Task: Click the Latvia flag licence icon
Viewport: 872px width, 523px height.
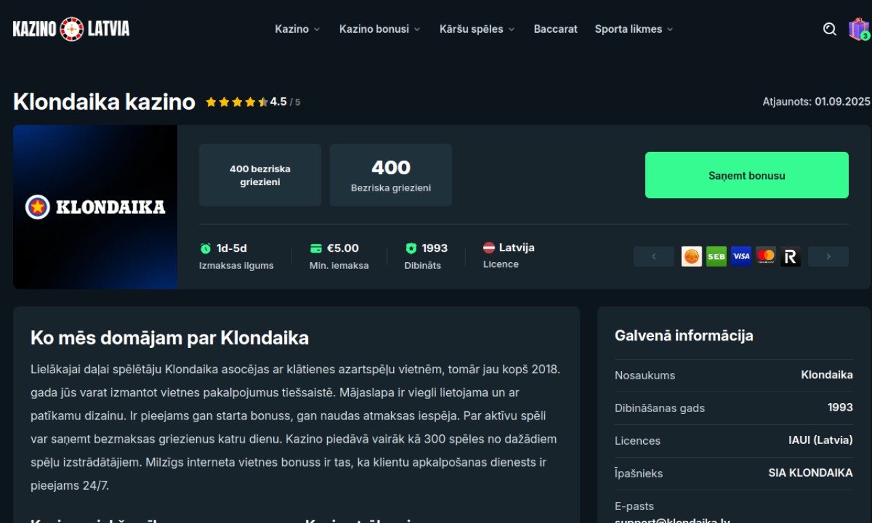Action: pyautogui.click(x=489, y=248)
